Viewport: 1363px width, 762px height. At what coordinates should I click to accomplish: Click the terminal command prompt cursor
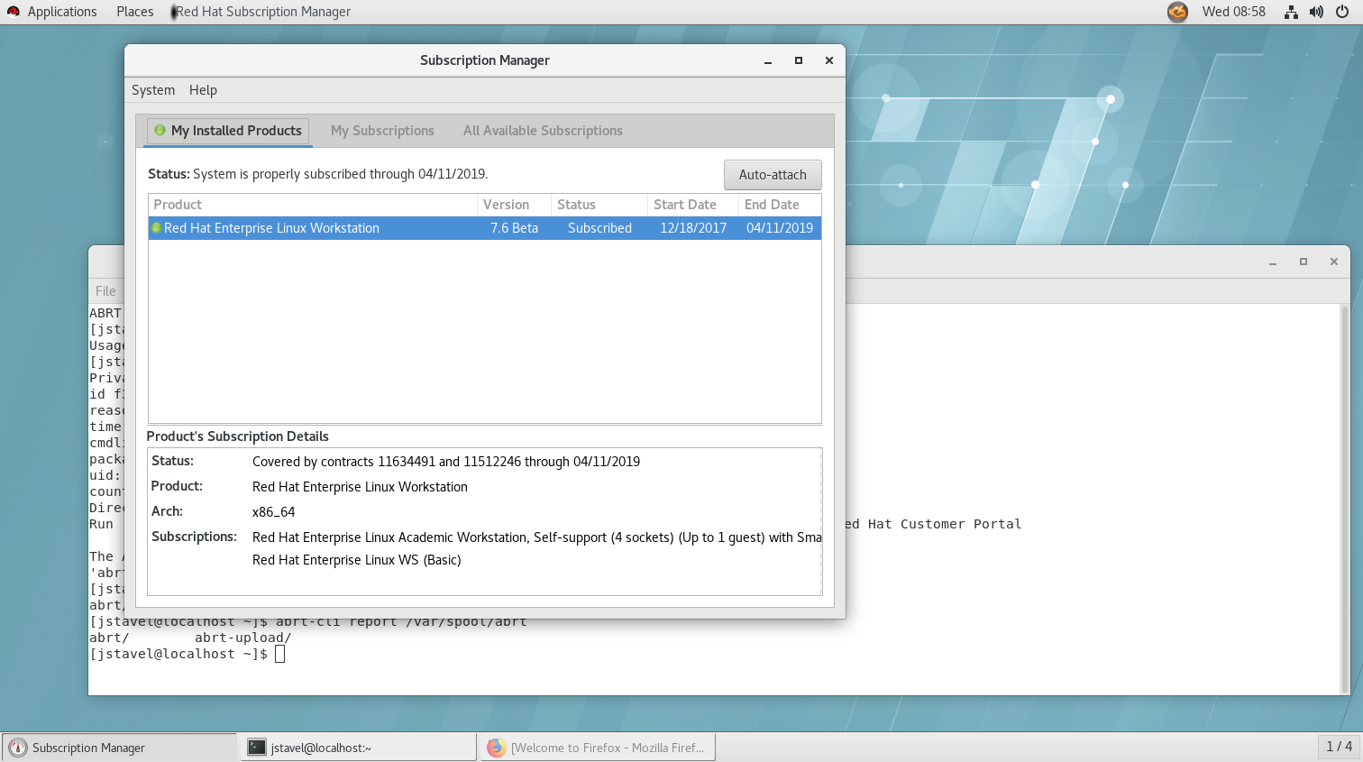click(280, 654)
